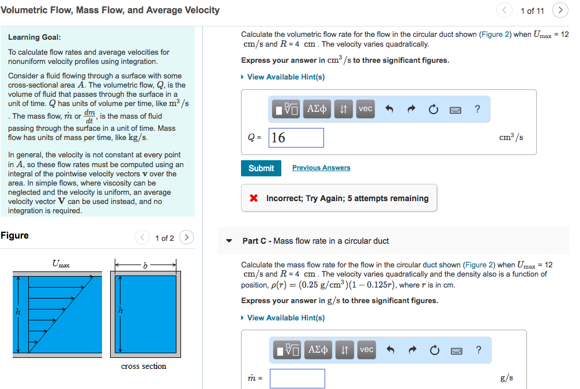
Task: Open the on-screen keyboard icon
Action: tap(455, 109)
